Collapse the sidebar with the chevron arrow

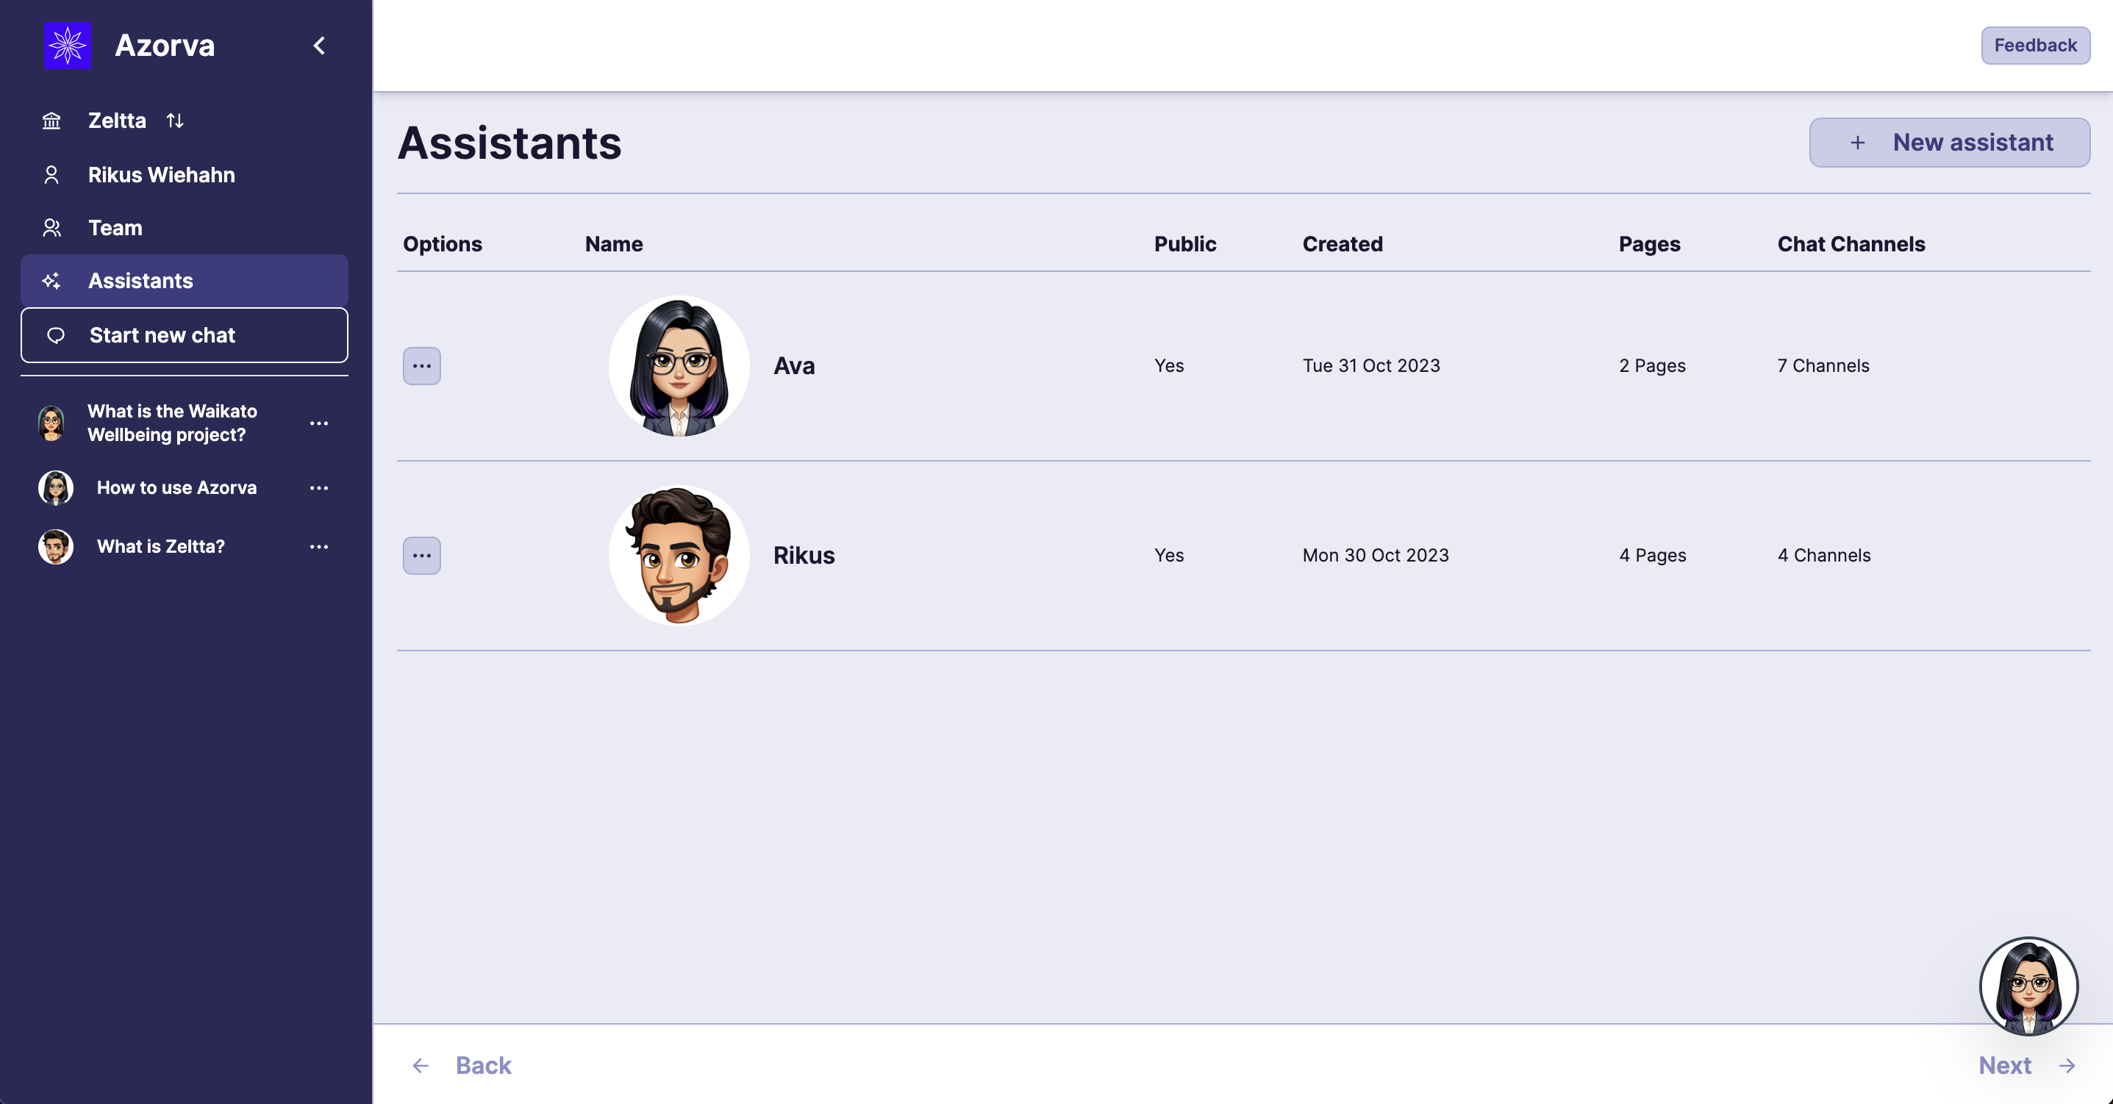pyautogui.click(x=320, y=45)
